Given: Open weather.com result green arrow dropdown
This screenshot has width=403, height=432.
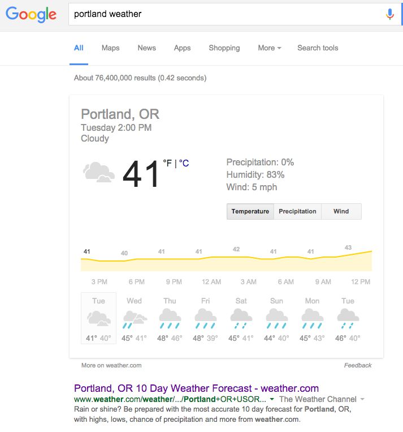Looking at the screenshot, I should click(272, 399).
